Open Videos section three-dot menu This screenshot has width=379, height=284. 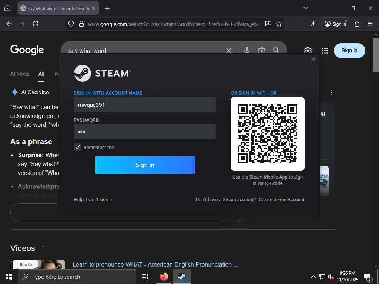pos(43,248)
